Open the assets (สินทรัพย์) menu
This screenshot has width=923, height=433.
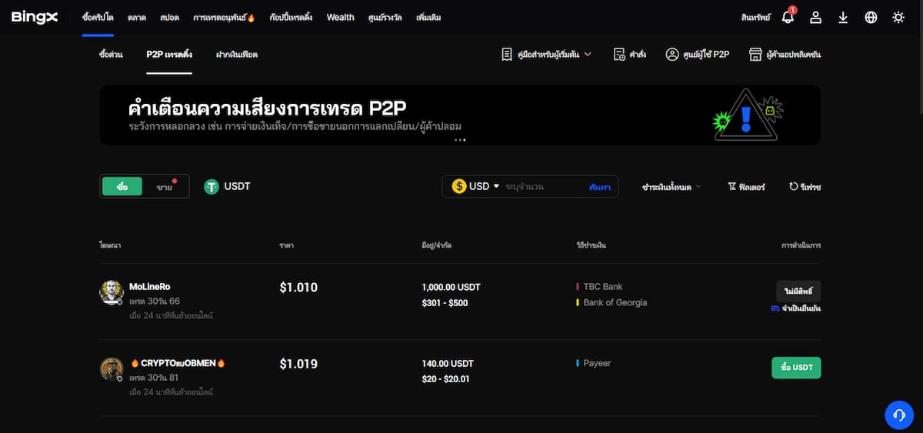coord(755,17)
